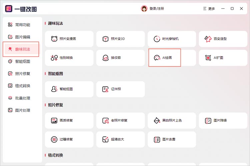Open the 登录/注册 login link
Image resolution: width=250 pixels, height=166 pixels.
pyautogui.click(x=157, y=9)
